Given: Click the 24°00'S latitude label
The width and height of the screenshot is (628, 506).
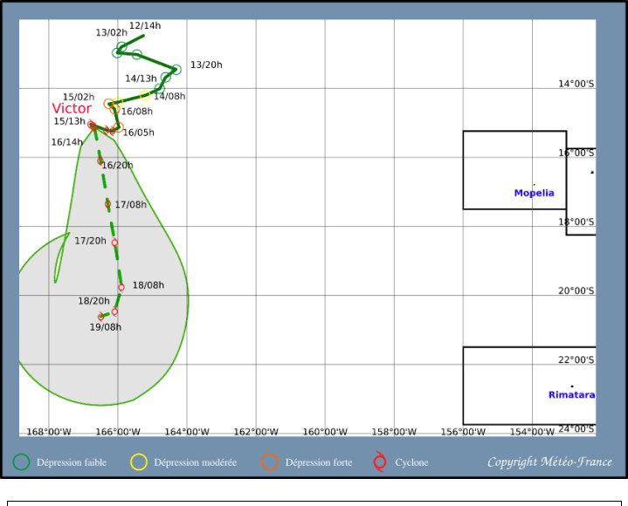Looking at the screenshot, I should point(576,429).
